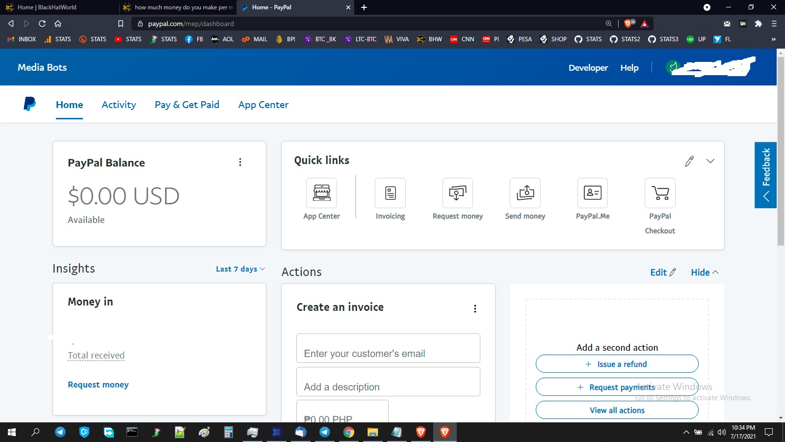The image size is (785, 442).
Task: Switch to the Home | BlackHatWorld tab
Action: tap(59, 7)
